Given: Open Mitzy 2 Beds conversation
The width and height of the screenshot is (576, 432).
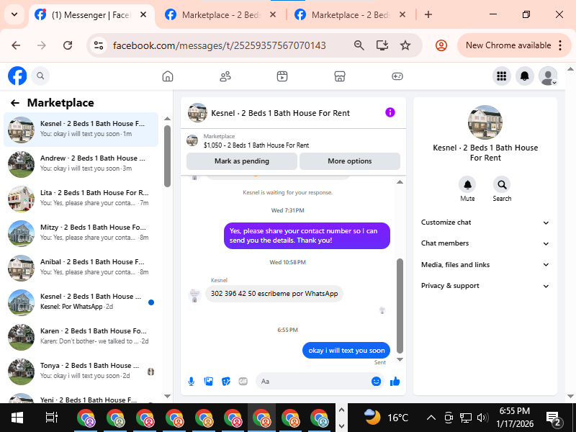Looking at the screenshot, I should (x=81, y=233).
